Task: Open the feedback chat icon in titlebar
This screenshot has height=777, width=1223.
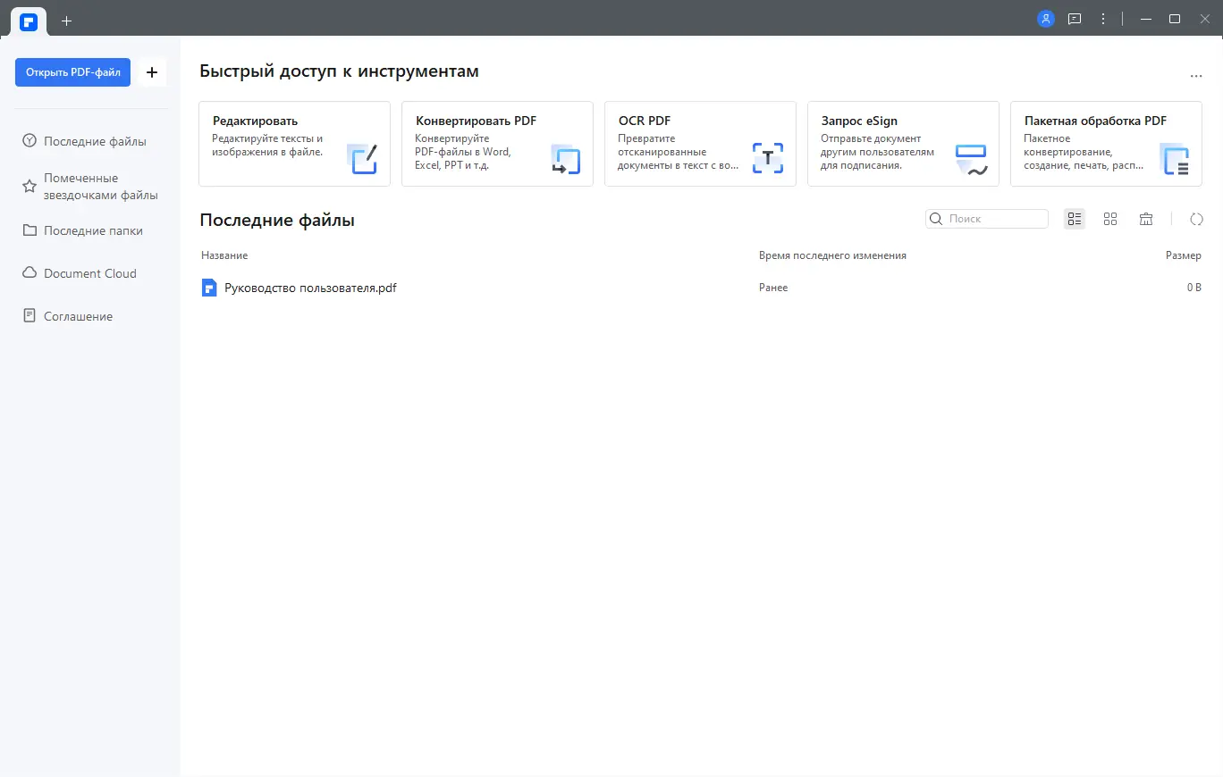Action: pyautogui.click(x=1074, y=18)
